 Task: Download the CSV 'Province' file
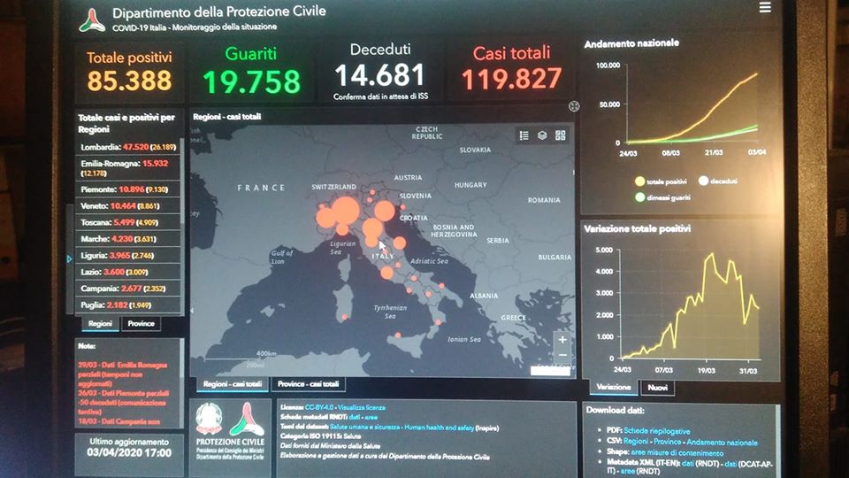point(667,442)
